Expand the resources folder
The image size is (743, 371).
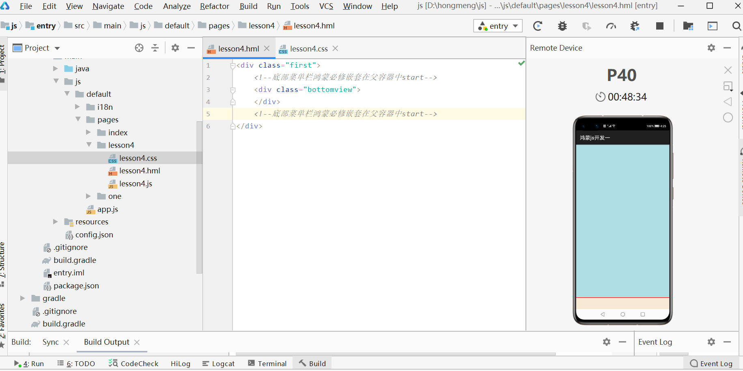coord(56,222)
